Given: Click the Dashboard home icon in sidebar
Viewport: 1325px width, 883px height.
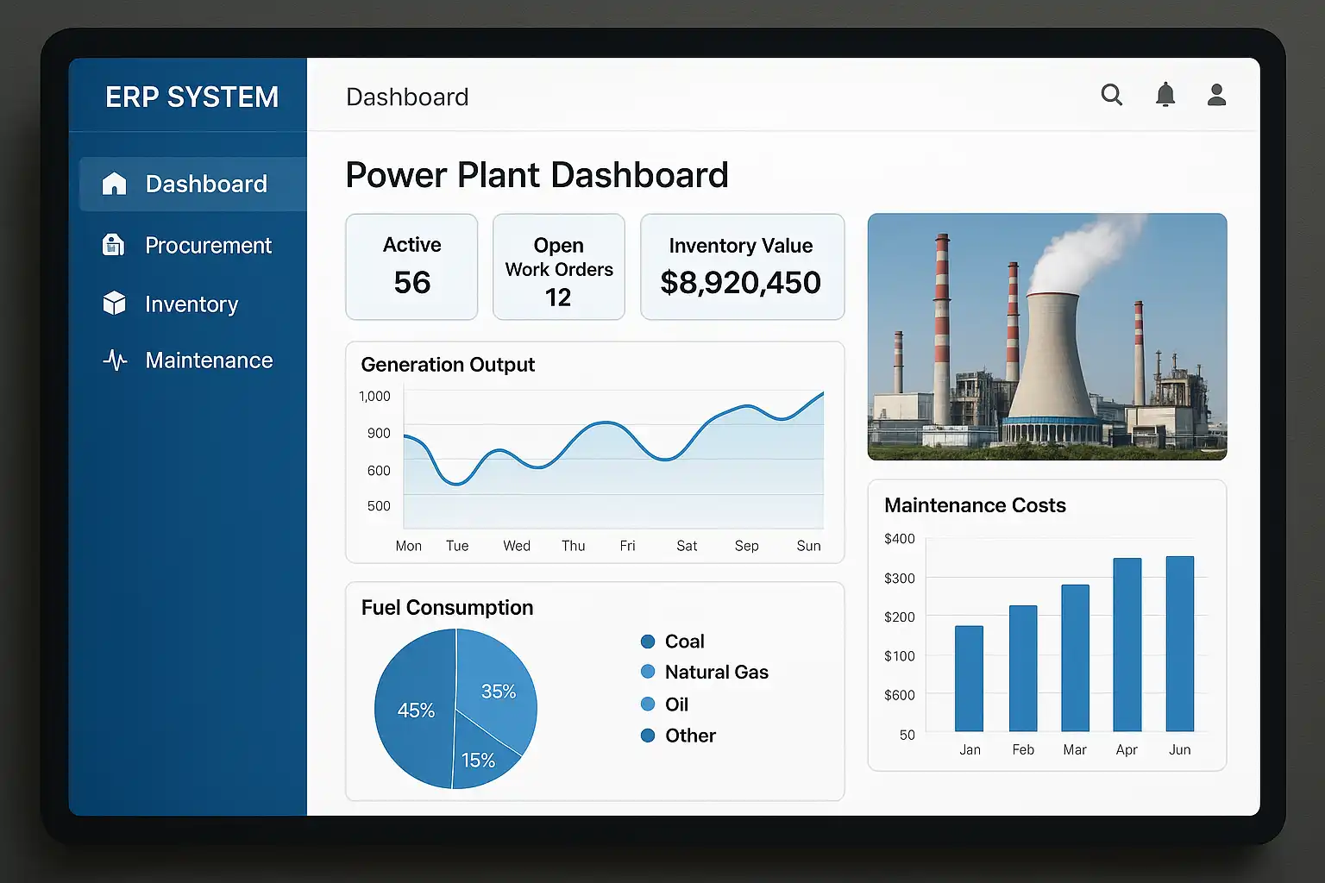Looking at the screenshot, I should 114,184.
